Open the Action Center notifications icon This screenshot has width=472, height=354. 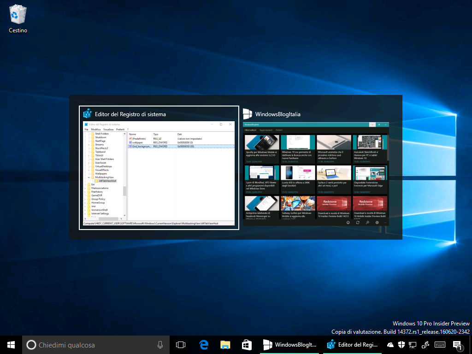click(x=458, y=346)
